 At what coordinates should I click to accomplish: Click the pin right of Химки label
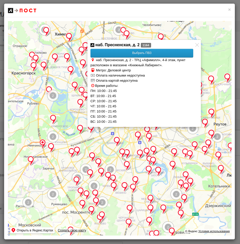coord(69,37)
